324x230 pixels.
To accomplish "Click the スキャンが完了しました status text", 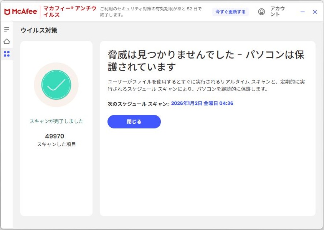I will pos(56,121).
